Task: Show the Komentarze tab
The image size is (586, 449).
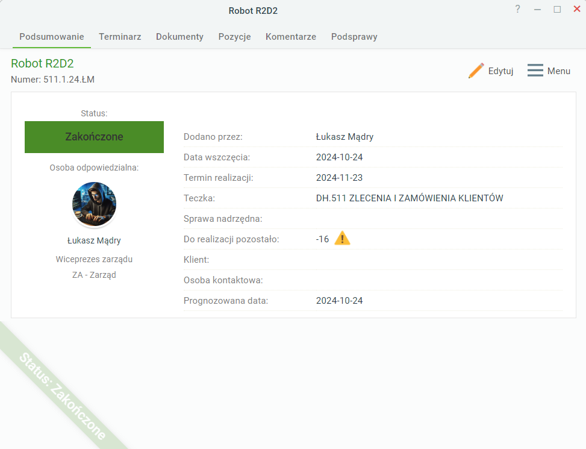Action: tap(291, 37)
